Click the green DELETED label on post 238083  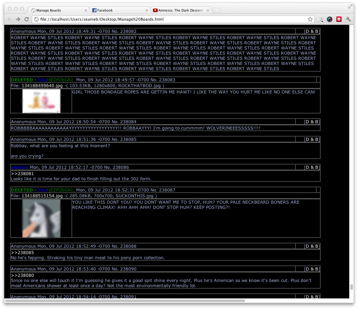coord(22,80)
